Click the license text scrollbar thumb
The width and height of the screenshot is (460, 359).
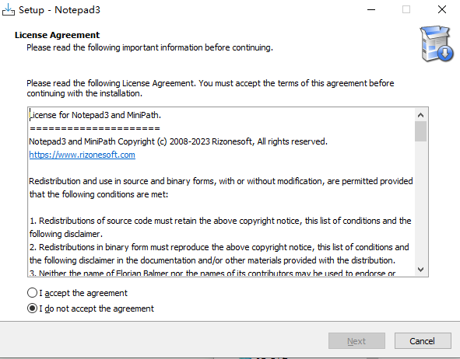coord(420,131)
